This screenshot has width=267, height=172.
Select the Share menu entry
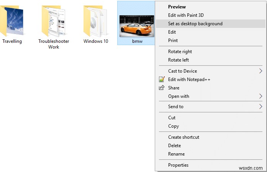pyautogui.click(x=211, y=88)
